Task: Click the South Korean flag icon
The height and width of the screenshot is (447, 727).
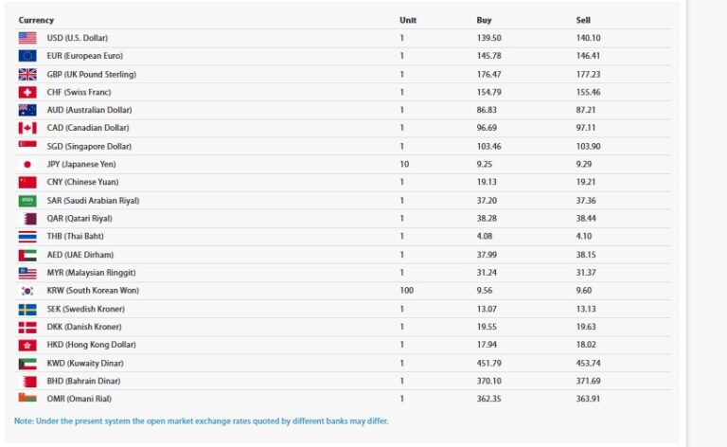Action: [27, 291]
